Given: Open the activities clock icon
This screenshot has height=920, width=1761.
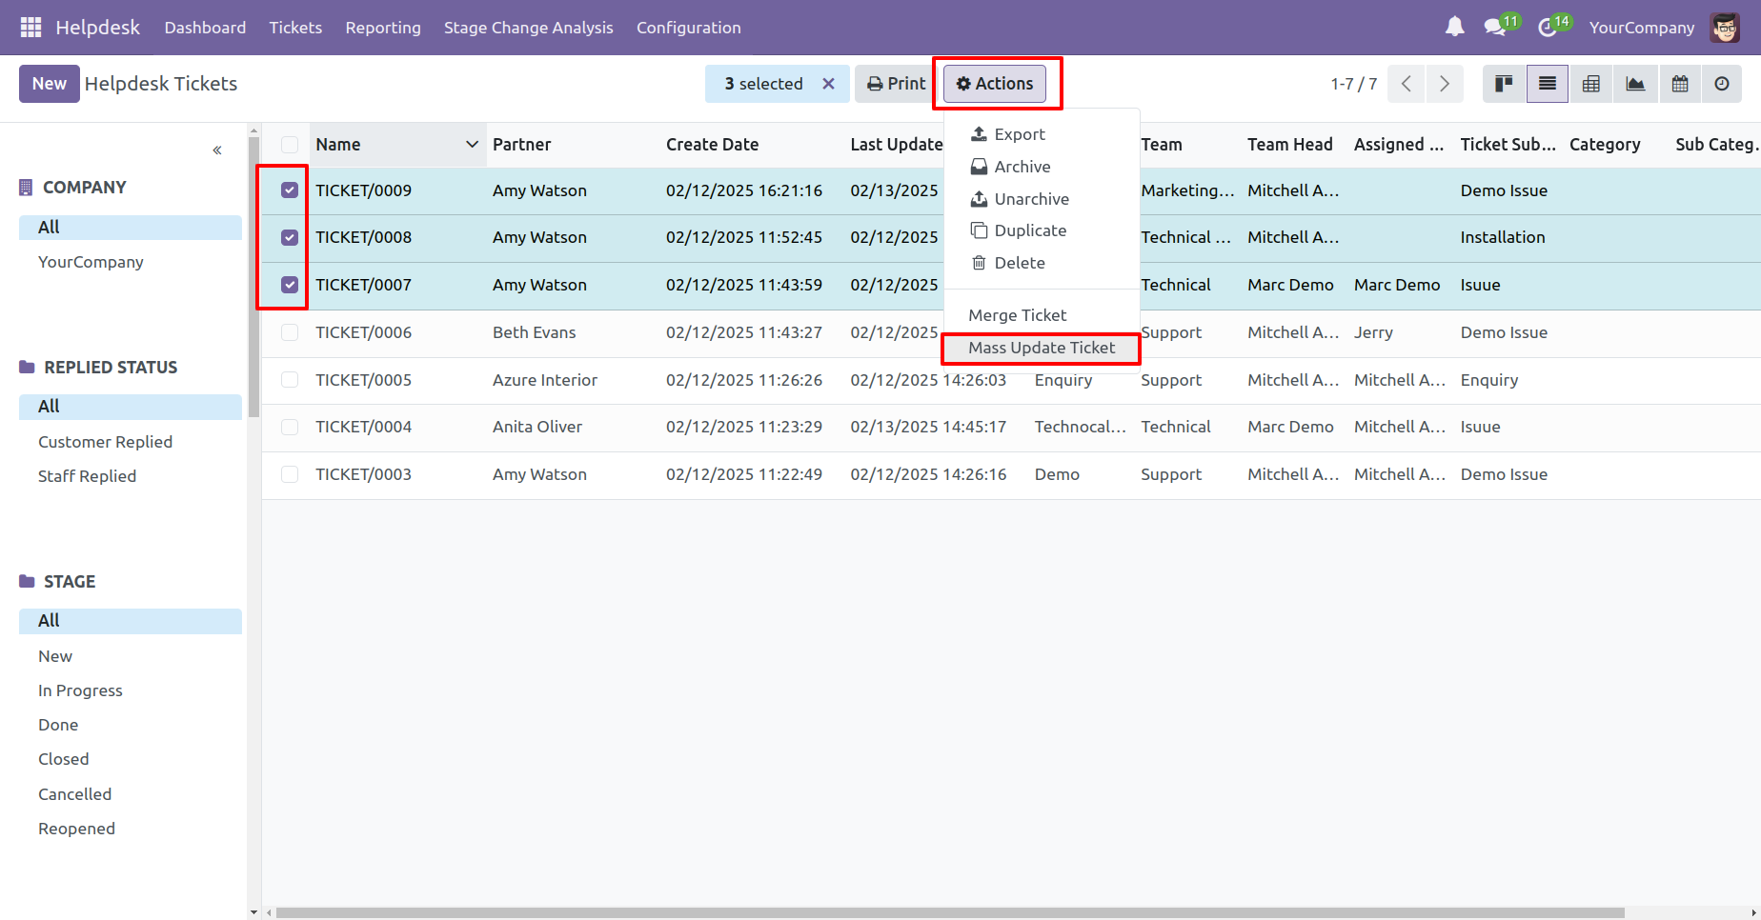Looking at the screenshot, I should pos(1548,28).
